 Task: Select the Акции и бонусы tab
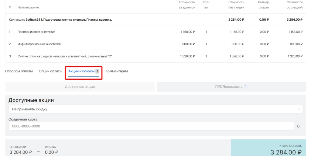[81, 71]
